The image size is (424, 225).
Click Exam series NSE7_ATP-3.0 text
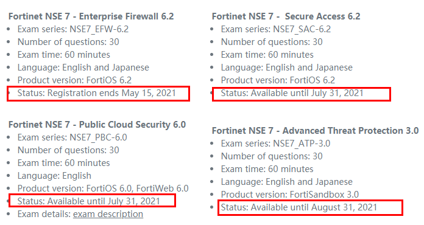pos(275,144)
